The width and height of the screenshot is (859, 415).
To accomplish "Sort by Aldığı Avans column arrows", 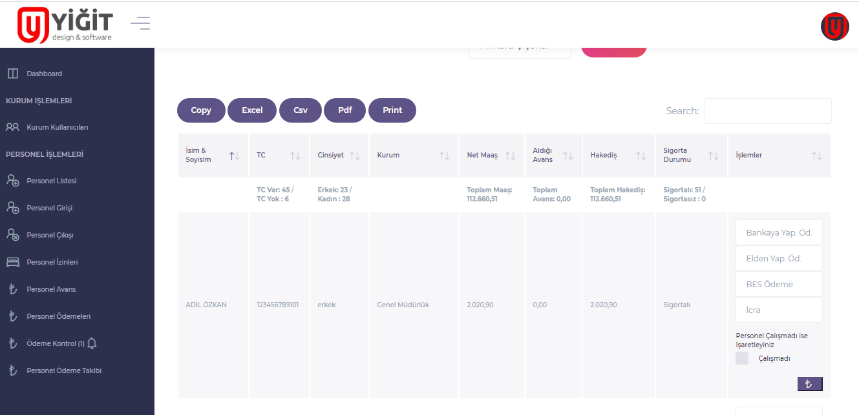I will [x=568, y=156].
